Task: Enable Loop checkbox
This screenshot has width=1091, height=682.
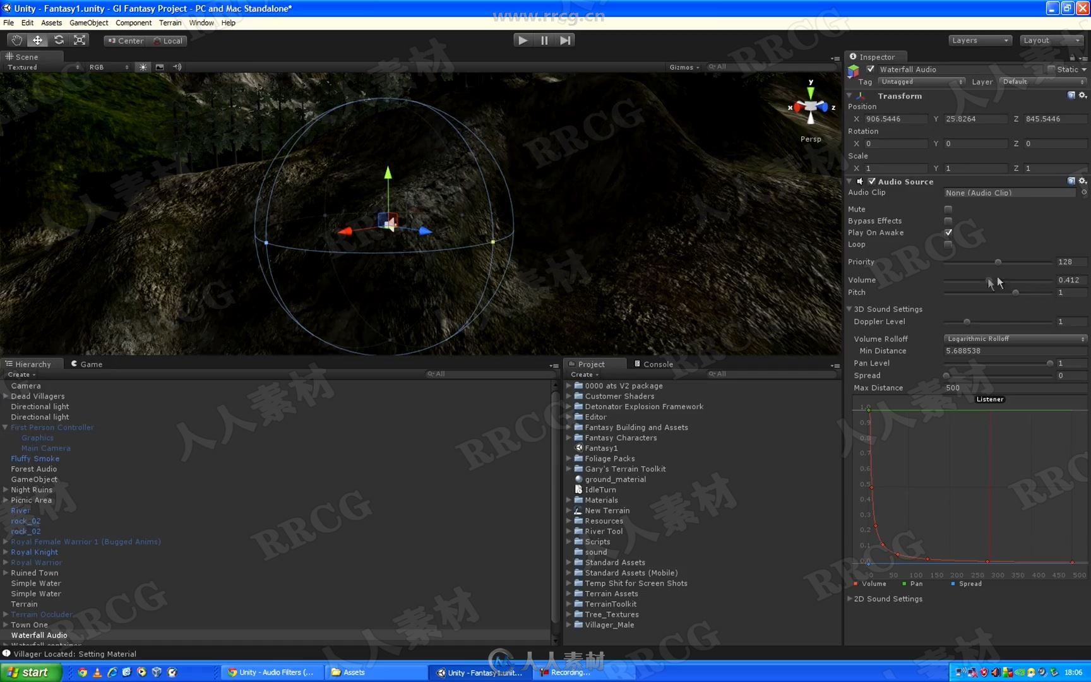Action: click(948, 244)
